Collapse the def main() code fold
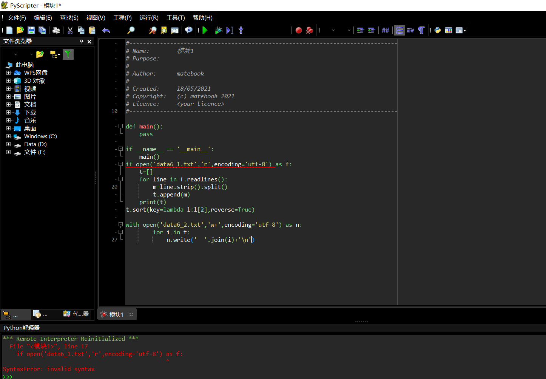The image size is (546, 379). coord(120,126)
